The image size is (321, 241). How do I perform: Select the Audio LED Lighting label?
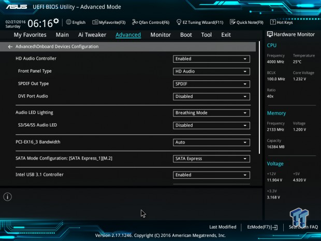click(x=34, y=112)
